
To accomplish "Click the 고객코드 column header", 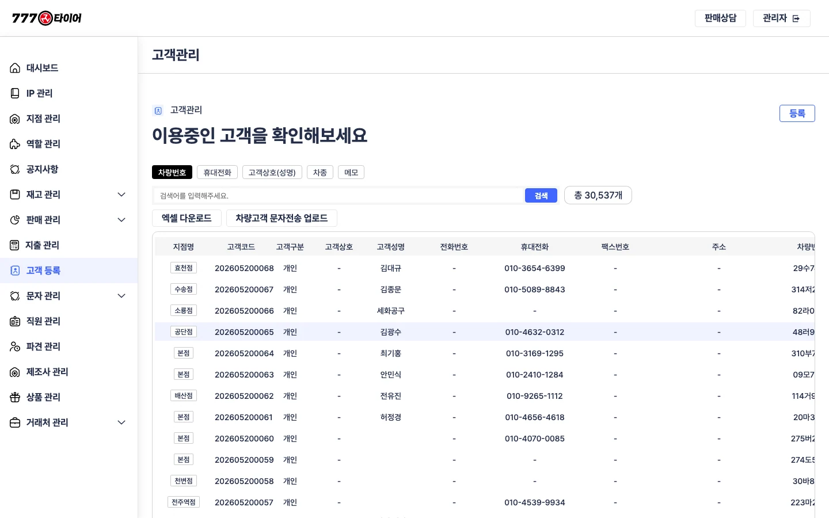I will (241, 247).
